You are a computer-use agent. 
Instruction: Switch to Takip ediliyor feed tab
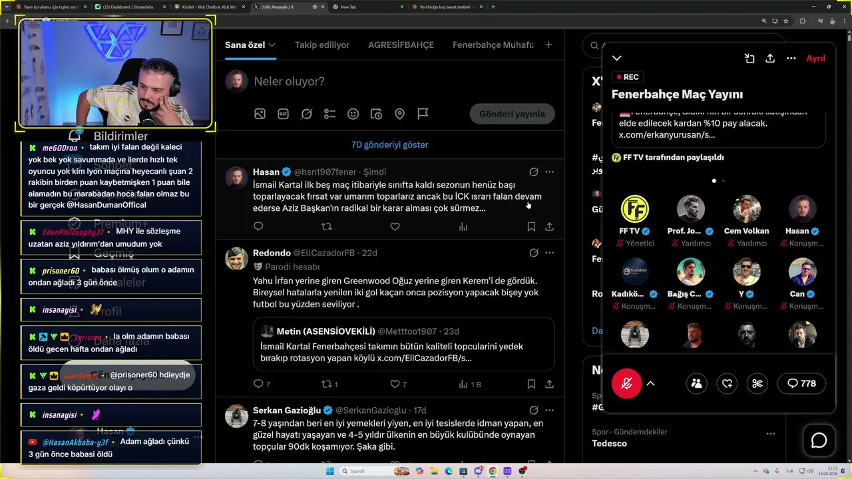[x=322, y=45]
